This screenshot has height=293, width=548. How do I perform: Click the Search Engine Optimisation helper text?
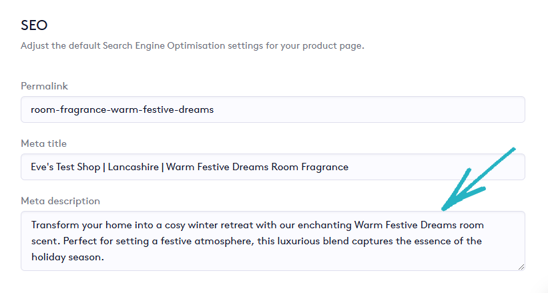pyautogui.click(x=192, y=46)
